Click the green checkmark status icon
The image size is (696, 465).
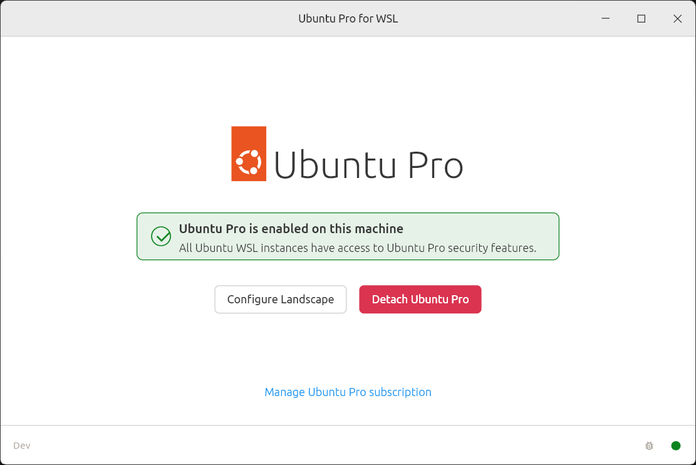coord(161,236)
